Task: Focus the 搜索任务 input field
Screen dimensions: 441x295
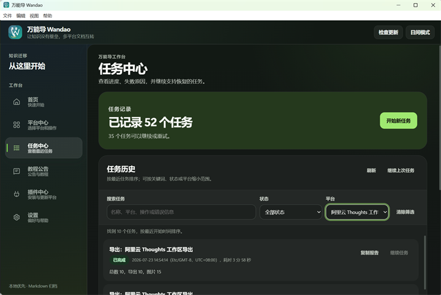Action: 181,212
